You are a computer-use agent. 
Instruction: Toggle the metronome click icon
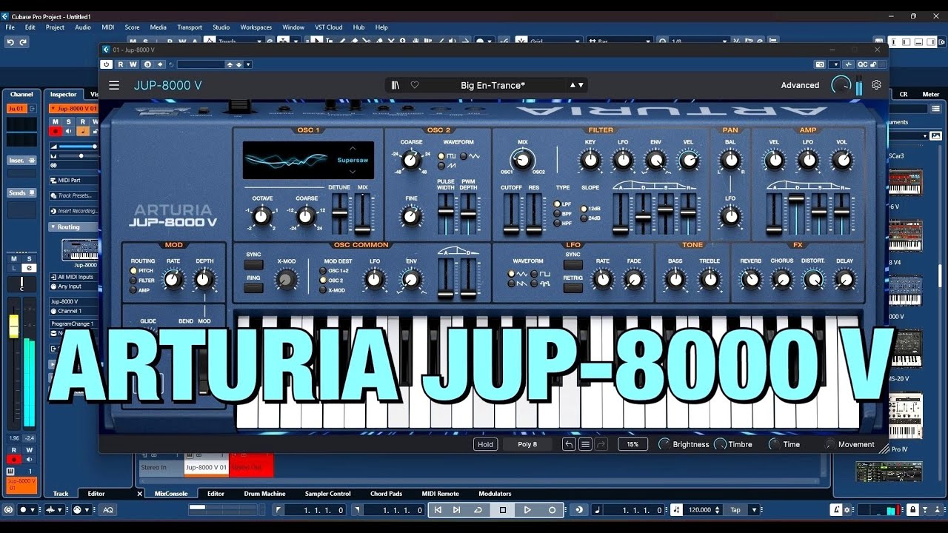click(x=836, y=510)
